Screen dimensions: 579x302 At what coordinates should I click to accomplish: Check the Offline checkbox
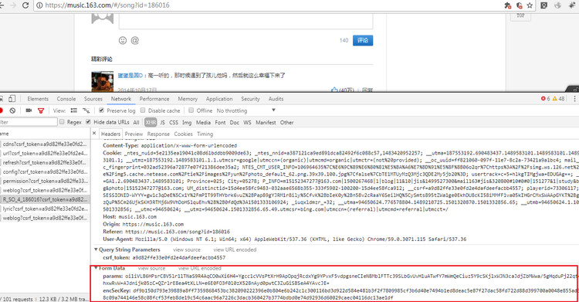pos(191,110)
